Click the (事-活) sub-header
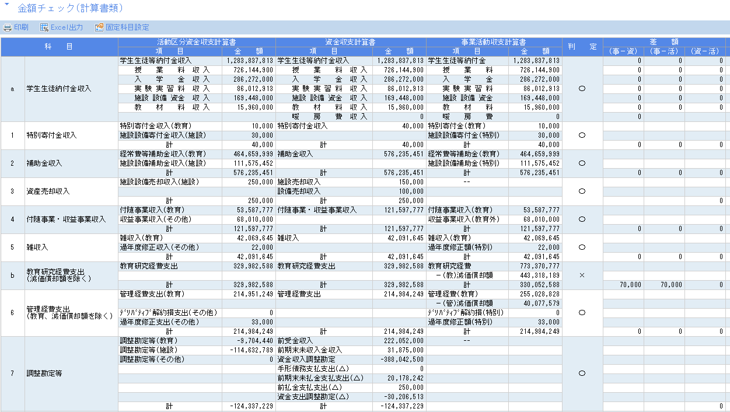 [664, 51]
